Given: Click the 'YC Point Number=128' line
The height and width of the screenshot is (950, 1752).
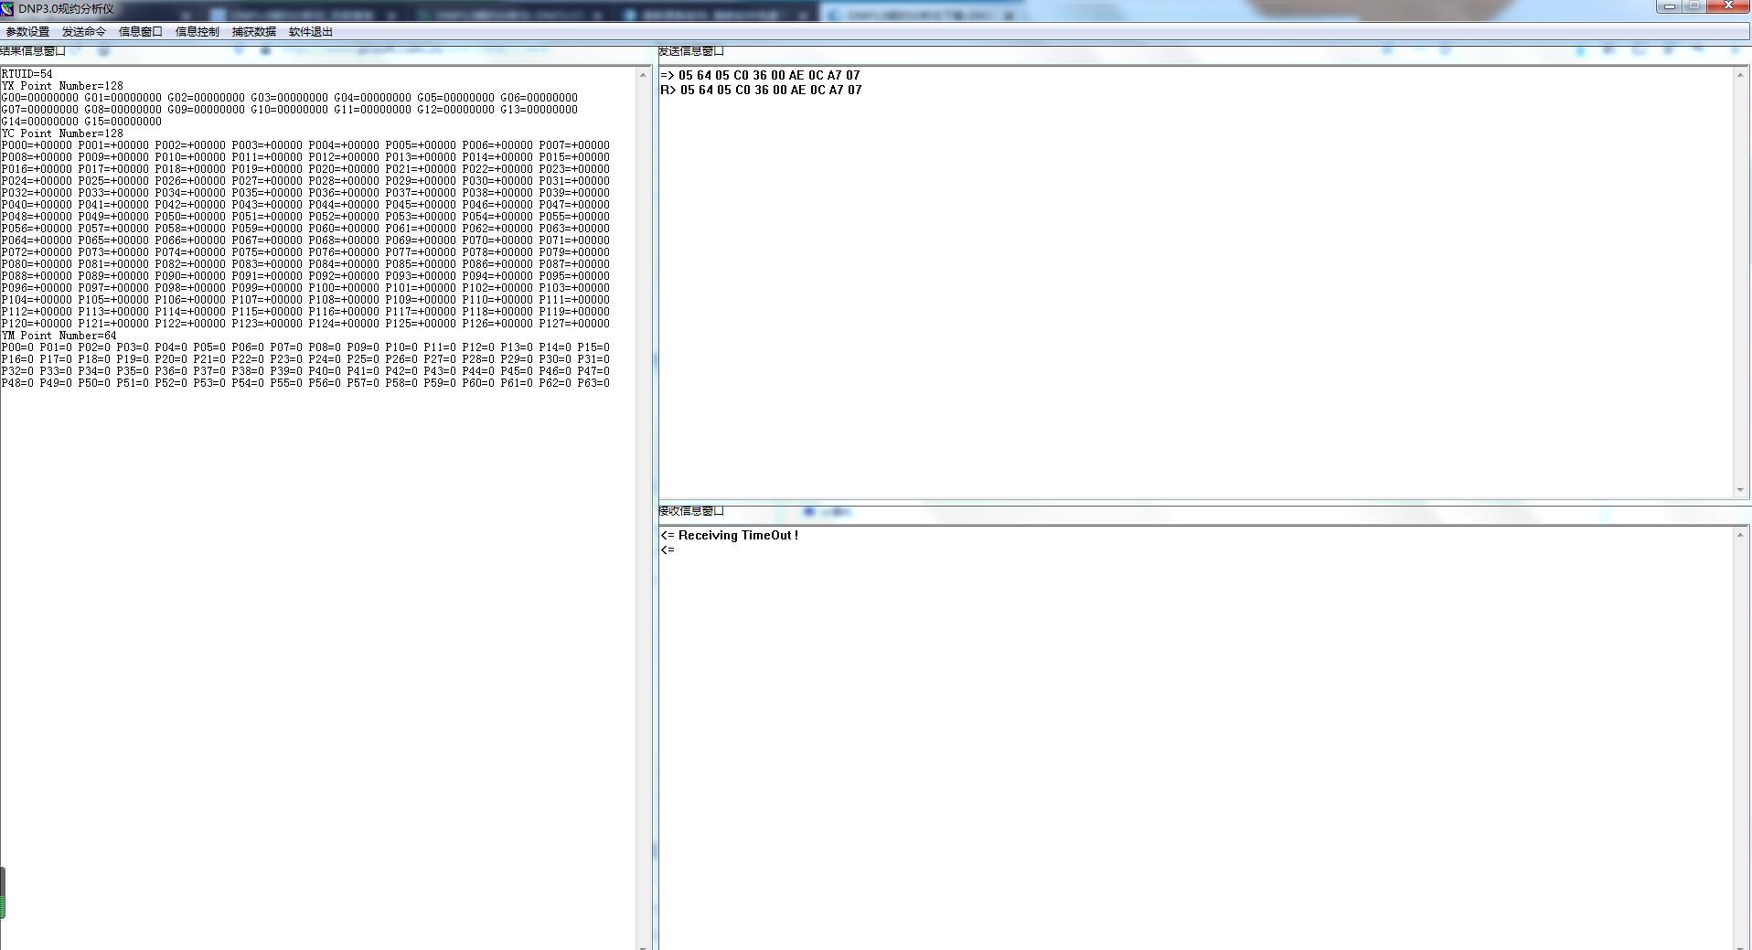Looking at the screenshot, I should (62, 133).
